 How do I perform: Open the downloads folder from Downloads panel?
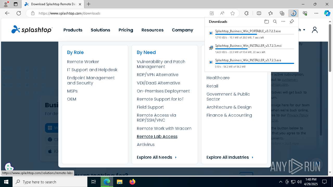pyautogui.click(x=266, y=22)
